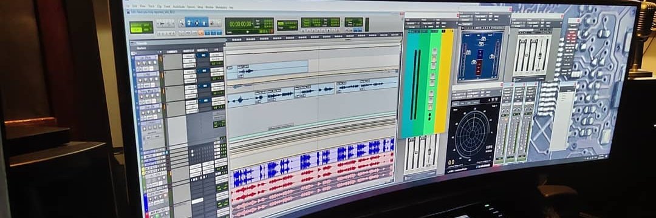Open the Clip menu
This screenshot has width=656, height=218.
[159, 6]
